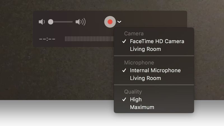Select Internal Microphone option
Screen dimensions: 224x126
[154, 70]
